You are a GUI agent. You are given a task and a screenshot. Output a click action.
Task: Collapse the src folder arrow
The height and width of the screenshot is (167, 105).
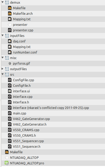[3, 74]
